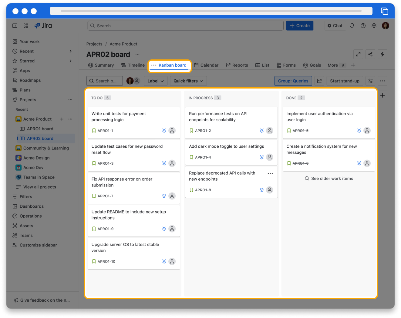Open Acme Product project more options
The image size is (401, 318).
click(x=70, y=119)
